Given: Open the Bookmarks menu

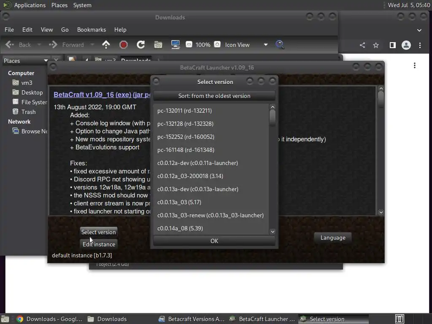Looking at the screenshot, I should pos(92,30).
